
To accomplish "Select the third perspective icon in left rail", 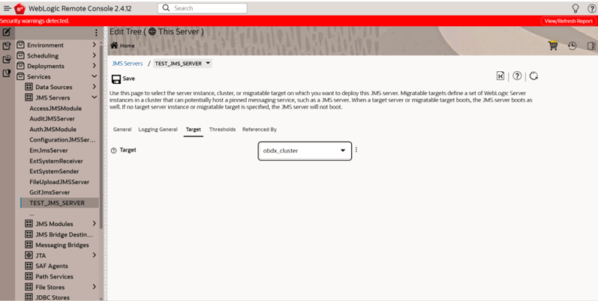I will 7,59.
